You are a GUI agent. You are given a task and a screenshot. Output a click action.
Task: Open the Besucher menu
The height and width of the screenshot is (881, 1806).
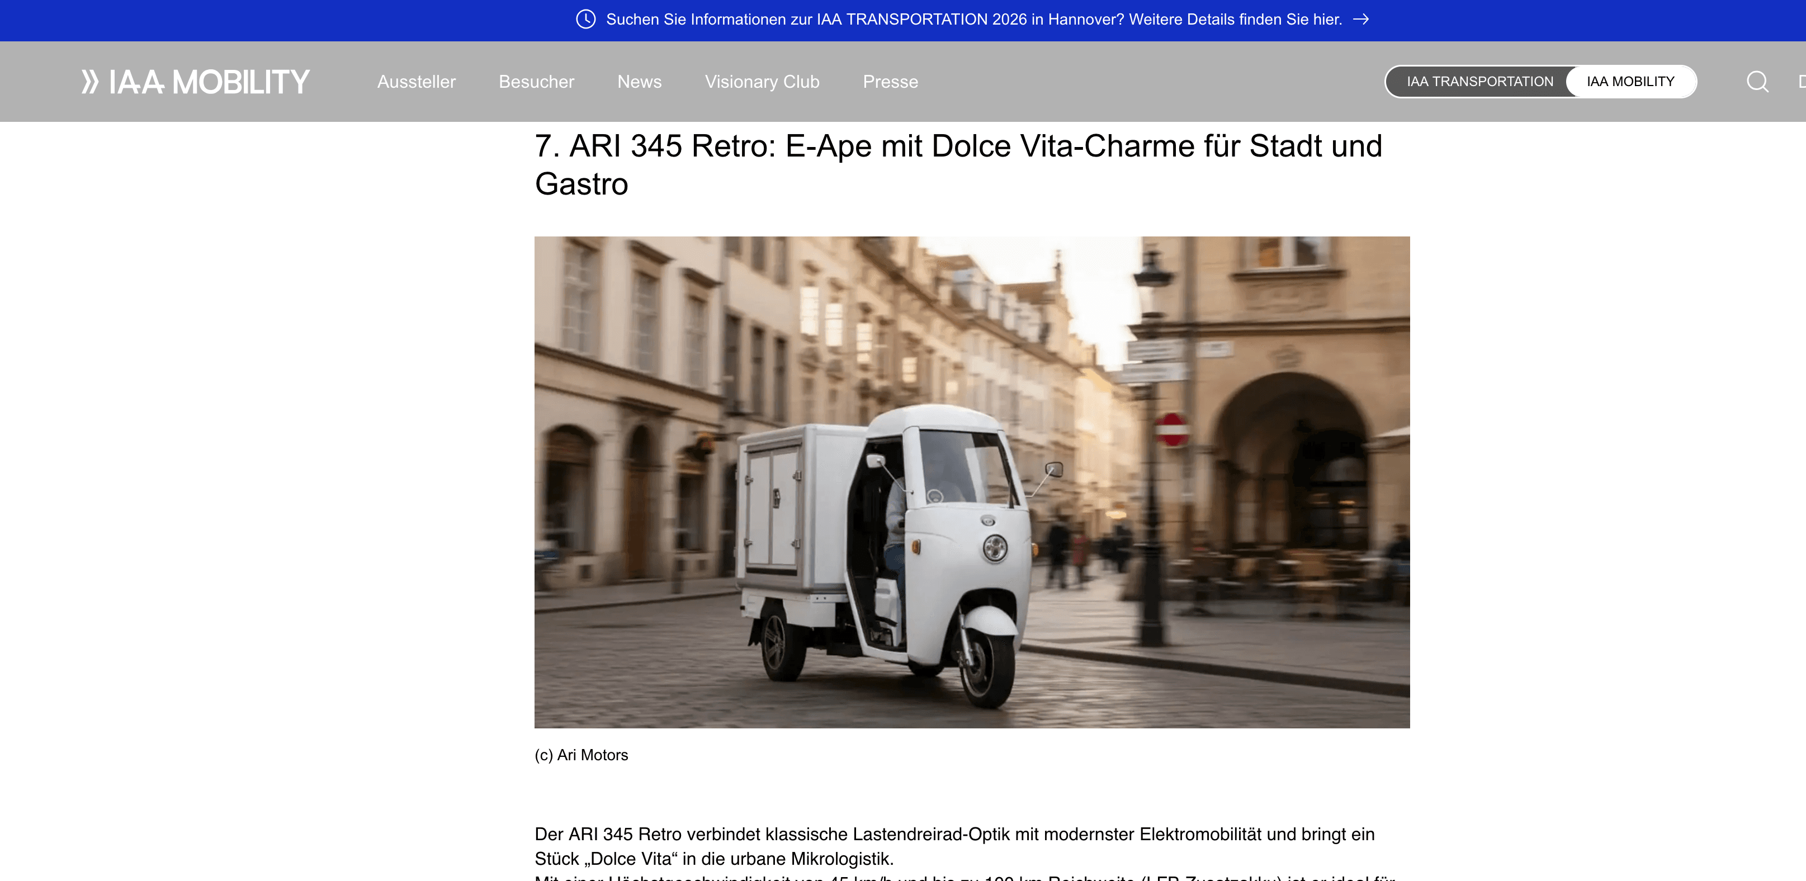(536, 81)
